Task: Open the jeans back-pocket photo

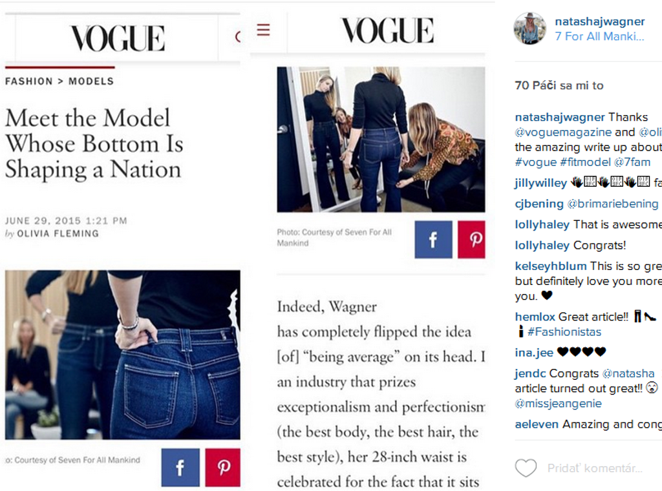Action: tap(122, 355)
